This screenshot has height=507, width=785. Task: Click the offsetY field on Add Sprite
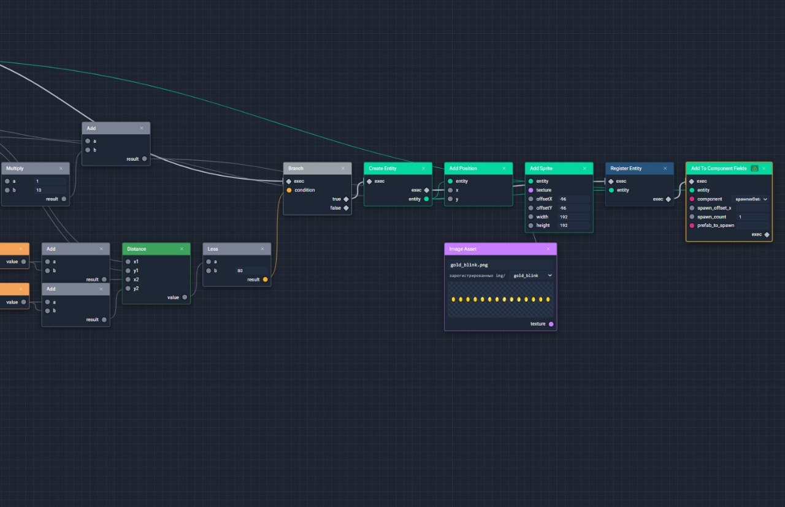tap(573, 208)
